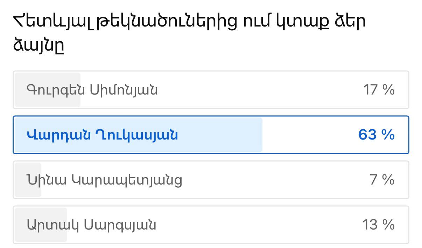Tap the 7 % result value
Image resolution: width=422 pixels, height=248 pixels.
click(382, 180)
